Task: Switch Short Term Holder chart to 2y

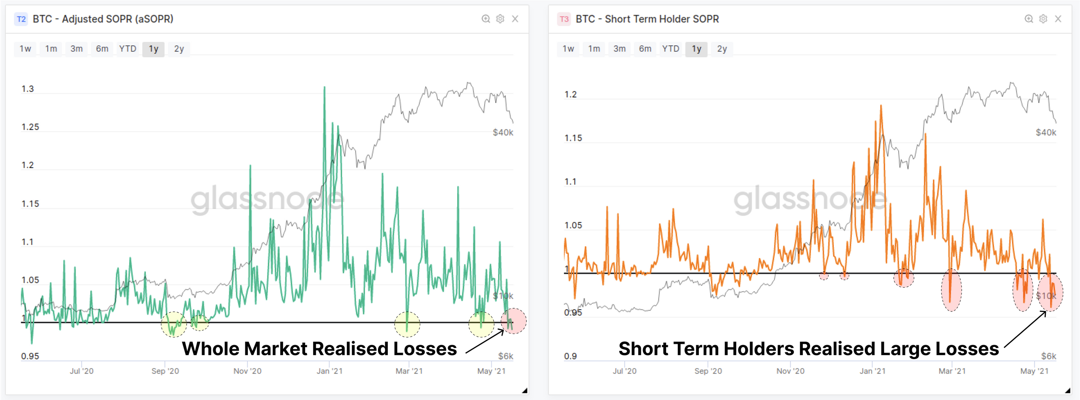Action: 722,49
